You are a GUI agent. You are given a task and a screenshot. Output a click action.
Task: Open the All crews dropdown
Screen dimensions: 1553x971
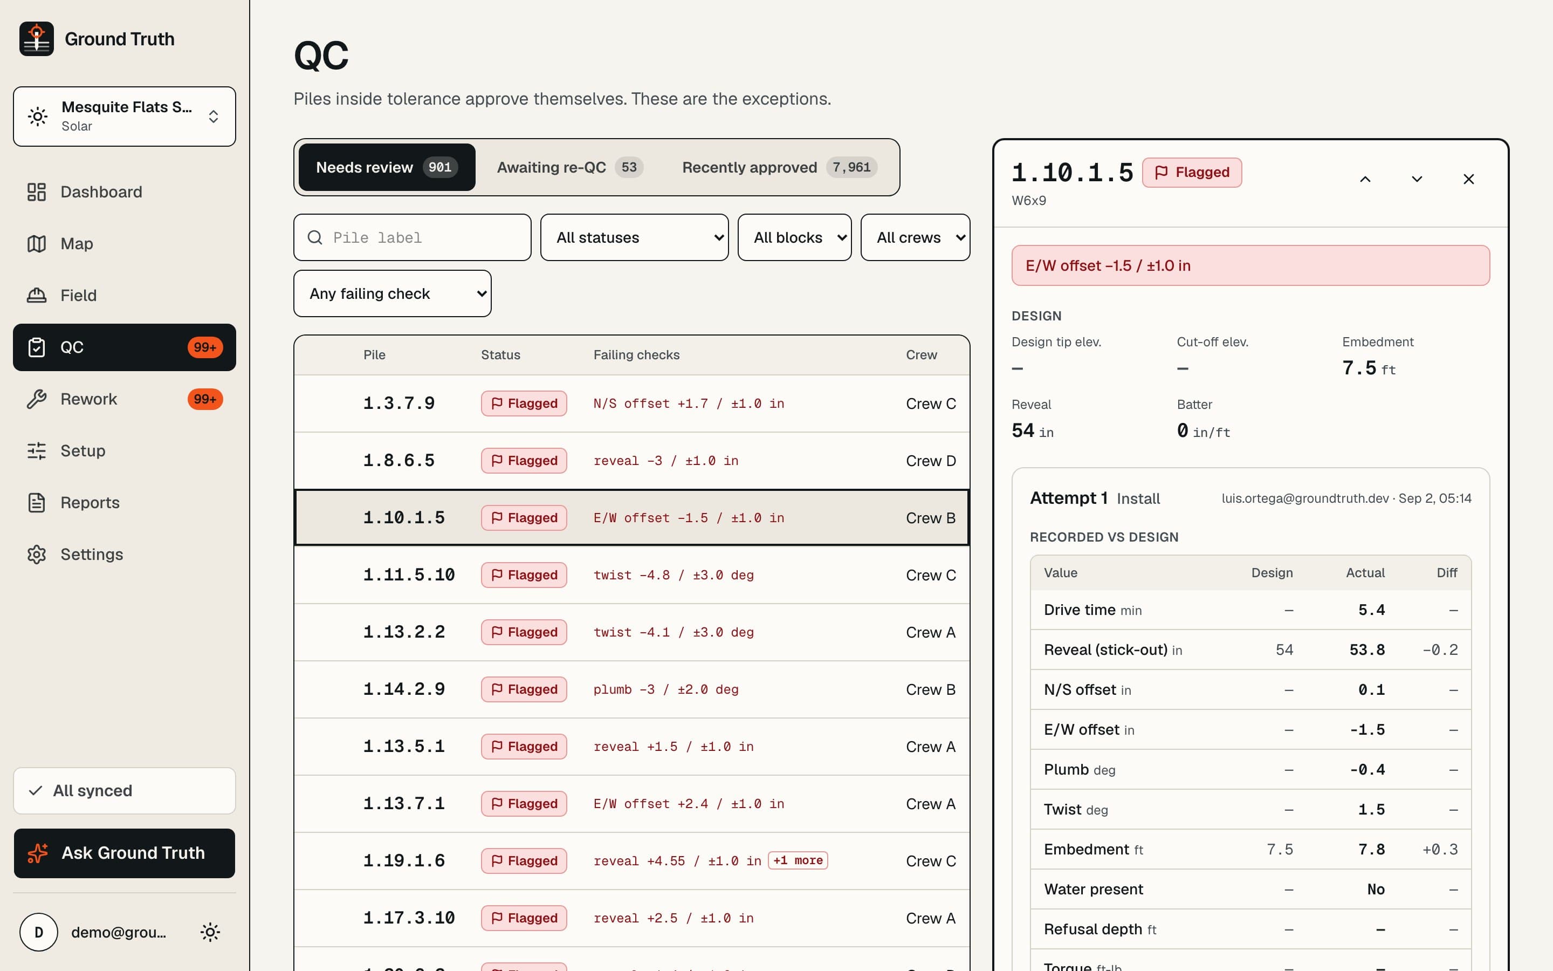(915, 237)
